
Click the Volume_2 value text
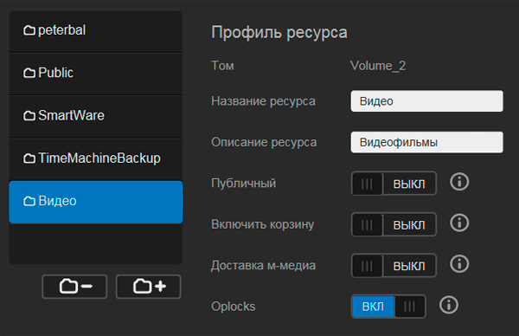pos(378,66)
